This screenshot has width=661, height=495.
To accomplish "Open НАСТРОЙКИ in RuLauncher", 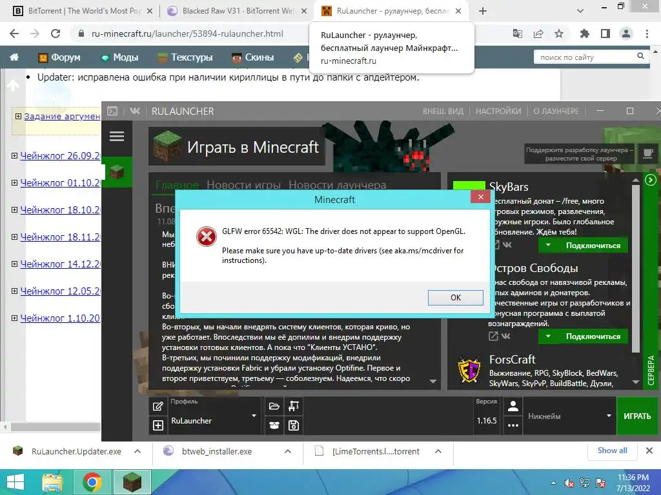I will 498,111.
